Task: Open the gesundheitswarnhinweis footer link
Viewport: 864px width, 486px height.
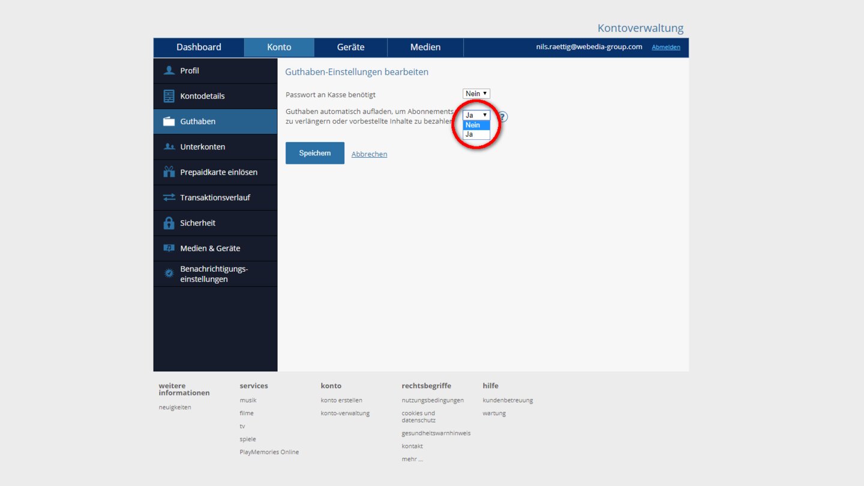Action: pyautogui.click(x=436, y=433)
